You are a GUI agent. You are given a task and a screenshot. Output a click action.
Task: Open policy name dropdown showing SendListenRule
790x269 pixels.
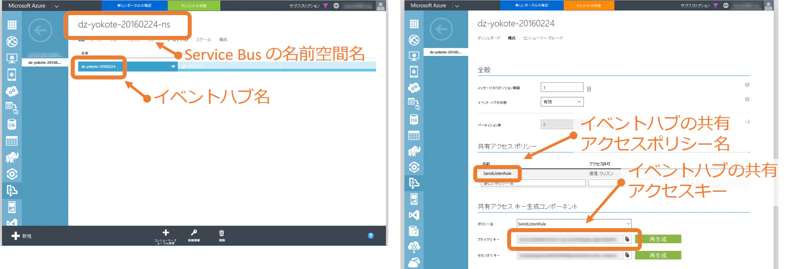click(x=574, y=224)
